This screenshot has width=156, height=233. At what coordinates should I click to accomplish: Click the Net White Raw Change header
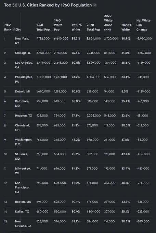(x=143, y=25)
